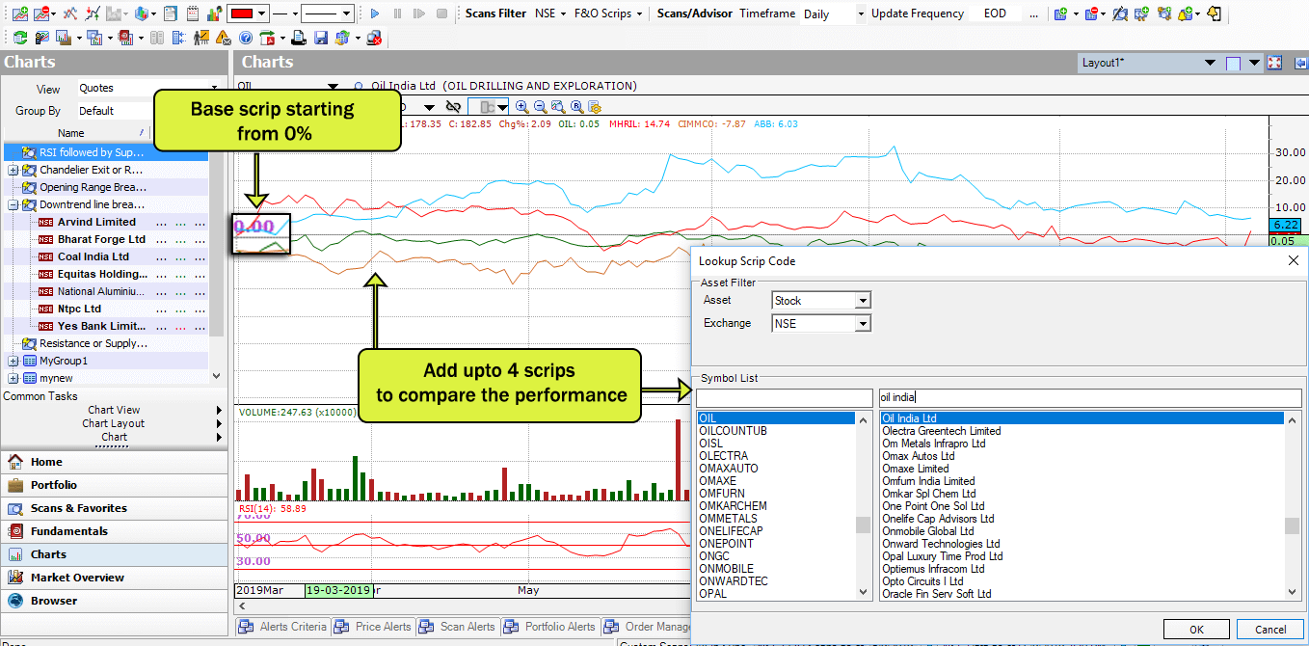The width and height of the screenshot is (1309, 646).
Task: Click the red color swatch in the toolbar
Action: (242, 13)
